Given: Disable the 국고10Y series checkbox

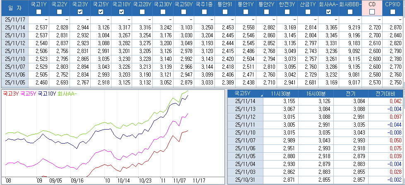Looking at the screenshot, I should (x=121, y=12).
